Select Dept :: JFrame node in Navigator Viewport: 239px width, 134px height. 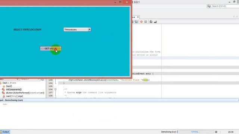(9, 83)
